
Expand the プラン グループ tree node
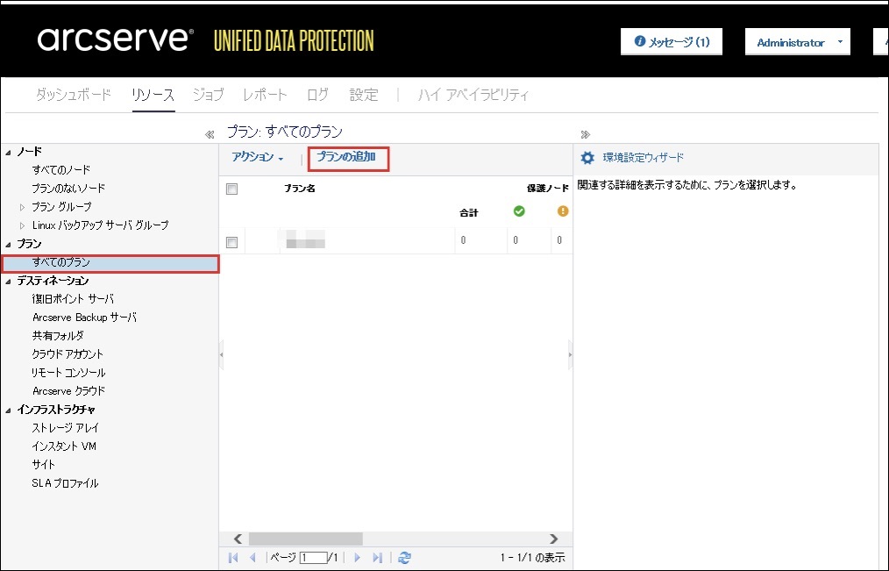point(22,207)
